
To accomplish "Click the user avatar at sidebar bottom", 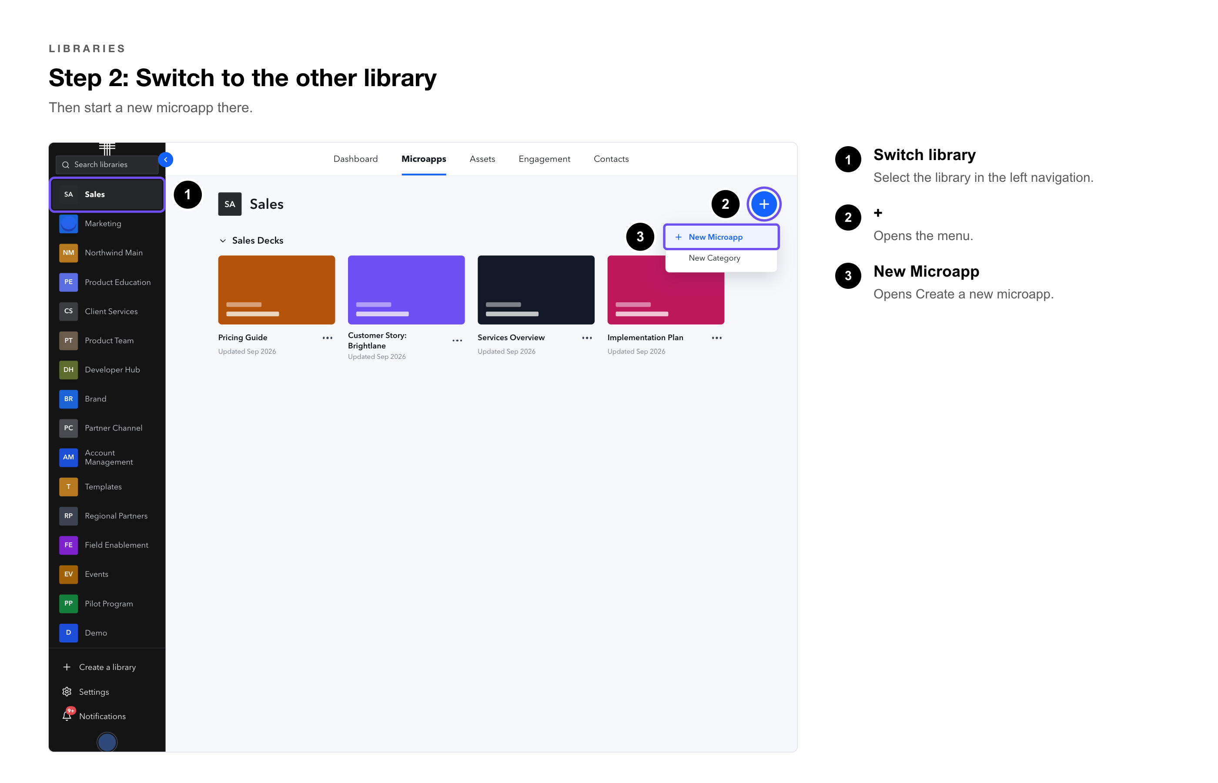I will pyautogui.click(x=107, y=742).
